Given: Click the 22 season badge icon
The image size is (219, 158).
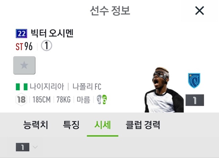Looking at the screenshot, I should pos(22,33).
